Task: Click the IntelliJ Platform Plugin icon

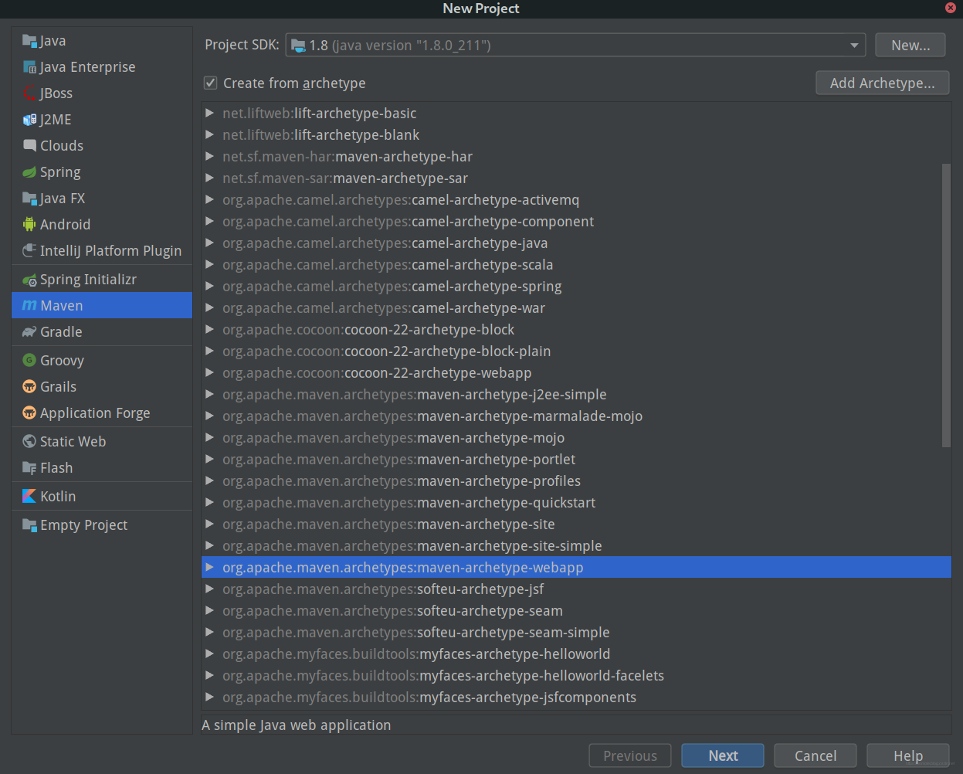Action: 30,251
